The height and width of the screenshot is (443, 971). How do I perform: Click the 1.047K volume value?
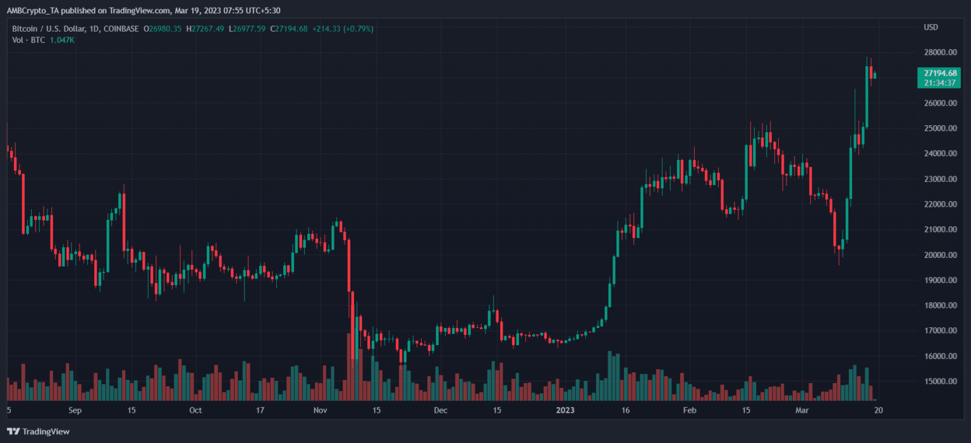tap(62, 39)
